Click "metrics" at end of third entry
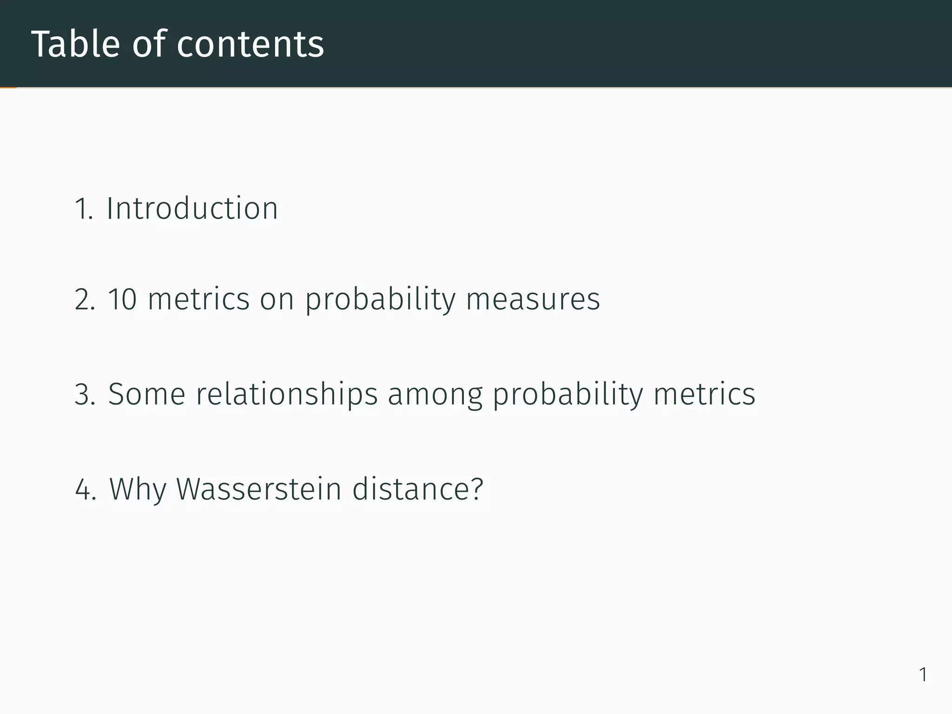The image size is (952, 714). coord(704,394)
